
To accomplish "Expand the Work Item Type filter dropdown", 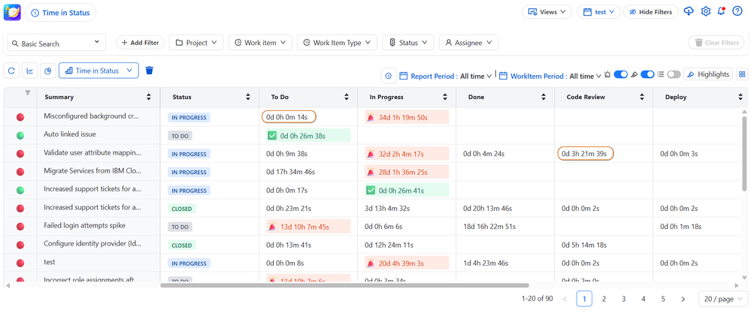I will (337, 43).
